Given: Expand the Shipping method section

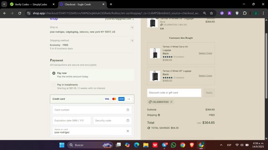Looking at the screenshot, I should coord(132,41).
